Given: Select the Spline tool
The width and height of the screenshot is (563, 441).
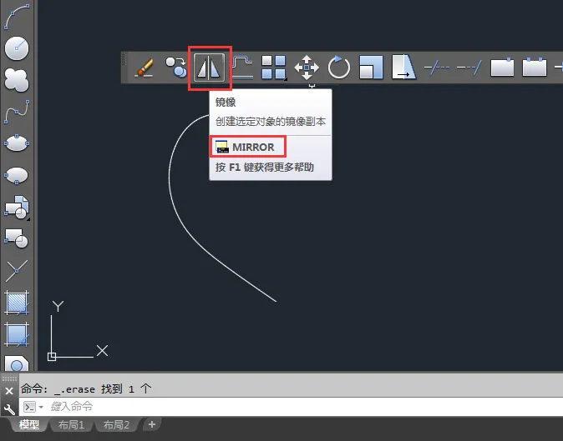Looking at the screenshot, I should (x=17, y=112).
